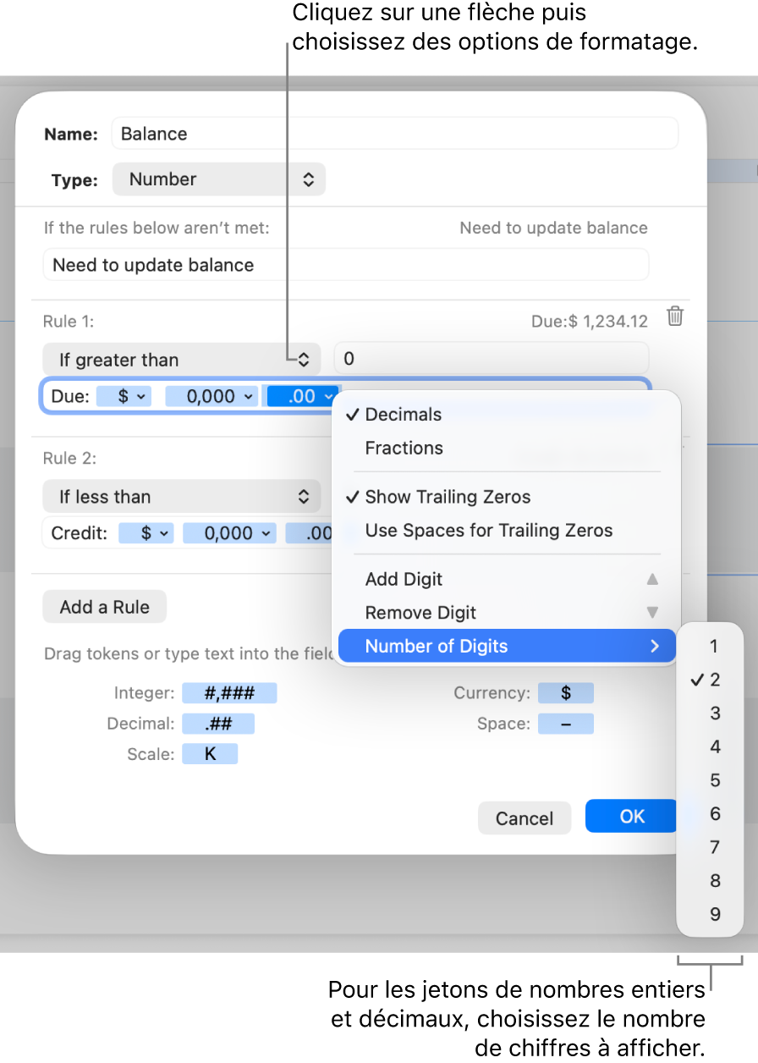
Task: Select 2 digits checked item
Action: point(715,680)
